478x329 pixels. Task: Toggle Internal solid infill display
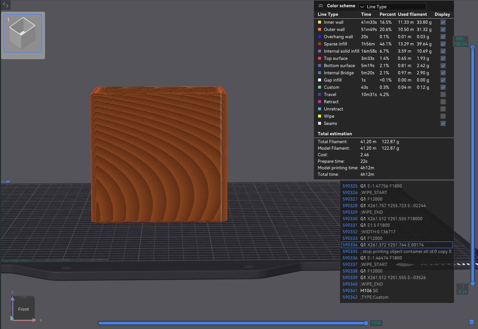click(x=443, y=51)
